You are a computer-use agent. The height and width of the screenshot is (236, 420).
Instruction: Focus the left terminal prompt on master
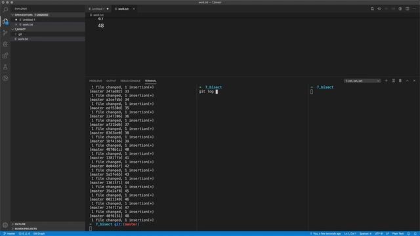[x=115, y=224]
